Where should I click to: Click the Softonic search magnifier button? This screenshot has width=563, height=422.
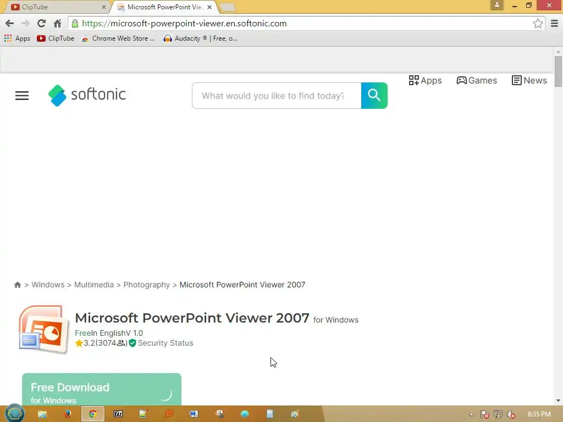point(374,96)
